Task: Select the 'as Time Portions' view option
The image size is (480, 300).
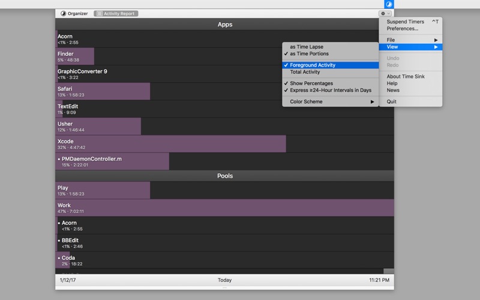Action: click(x=331, y=53)
